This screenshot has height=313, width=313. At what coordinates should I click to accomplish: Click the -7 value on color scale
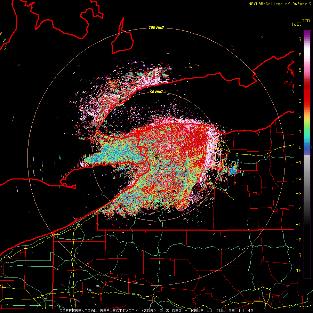pyautogui.click(x=299, y=255)
